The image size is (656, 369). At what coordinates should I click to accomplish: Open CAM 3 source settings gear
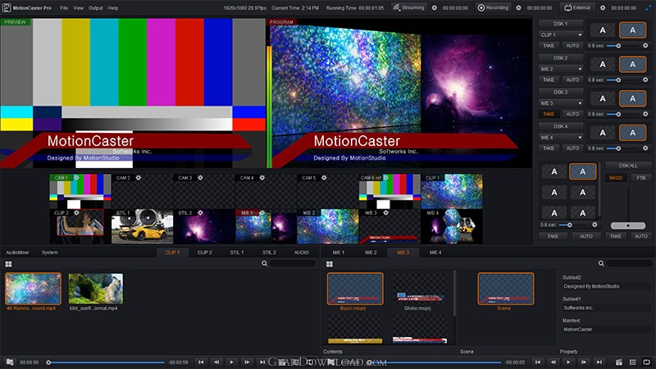[200, 178]
